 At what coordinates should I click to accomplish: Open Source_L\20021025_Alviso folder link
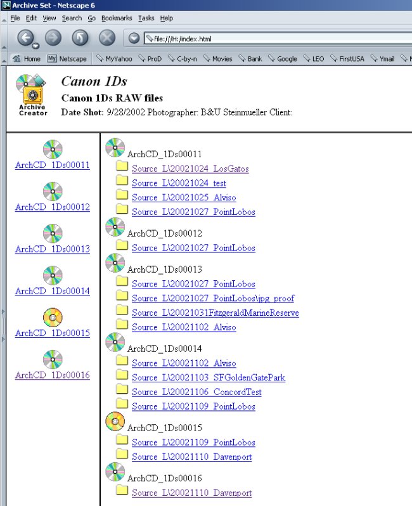184,197
